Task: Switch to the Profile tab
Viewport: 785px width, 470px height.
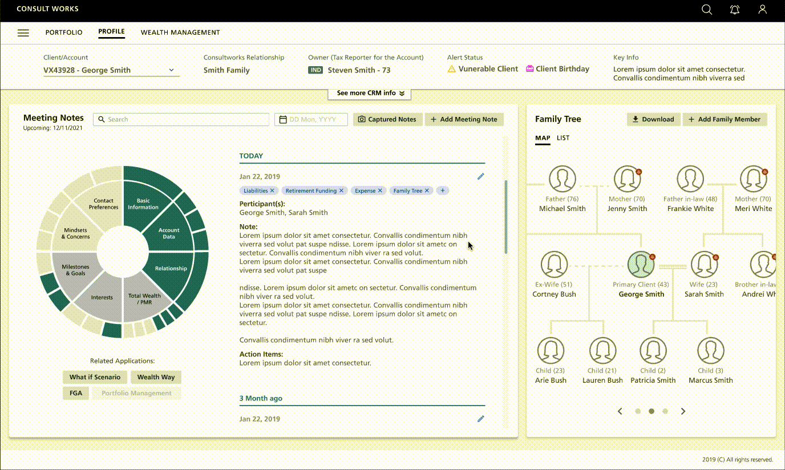Action: 111,32
